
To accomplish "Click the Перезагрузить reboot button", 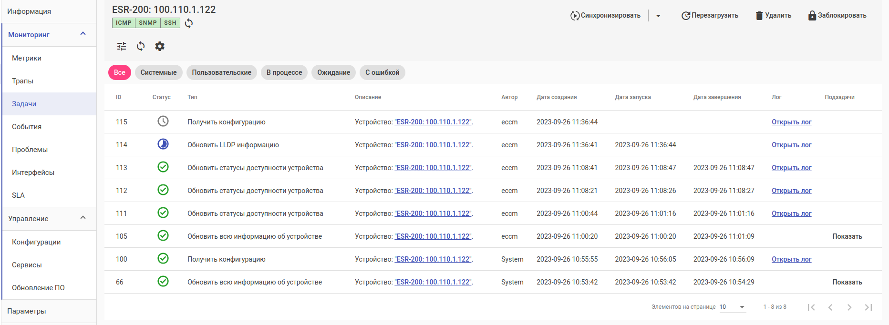I will pos(710,15).
